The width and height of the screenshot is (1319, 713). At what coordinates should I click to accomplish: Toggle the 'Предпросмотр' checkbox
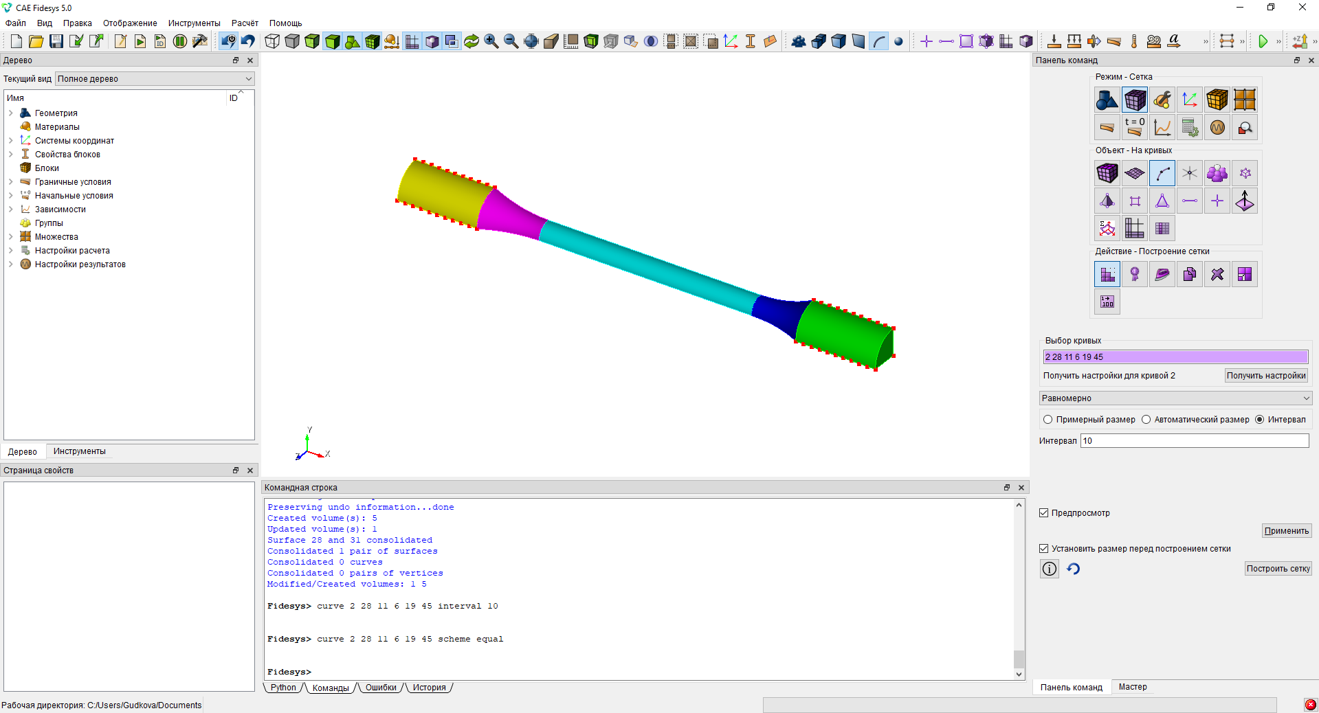coord(1044,513)
